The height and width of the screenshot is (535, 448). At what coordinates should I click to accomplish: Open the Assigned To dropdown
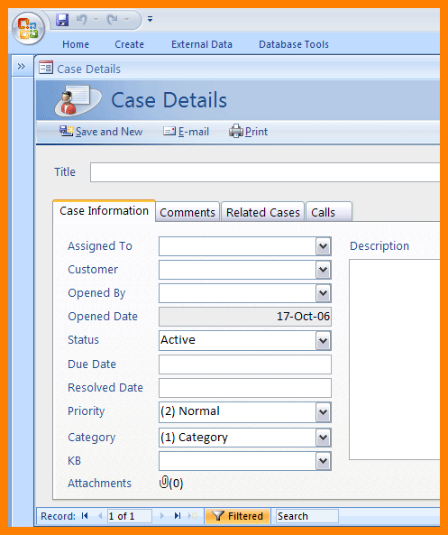tap(324, 246)
